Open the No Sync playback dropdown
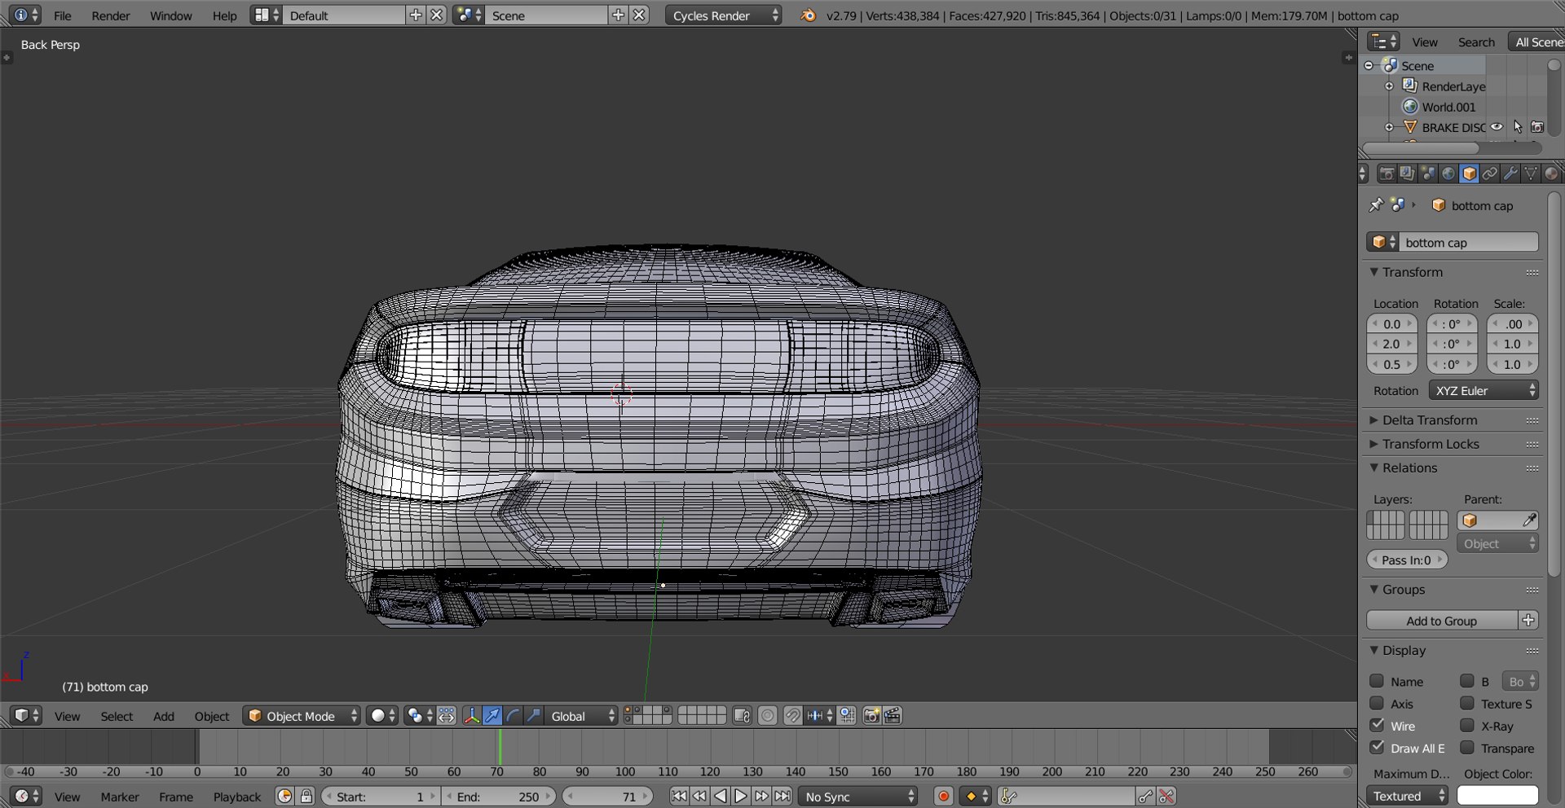The image size is (1565, 808). [859, 797]
